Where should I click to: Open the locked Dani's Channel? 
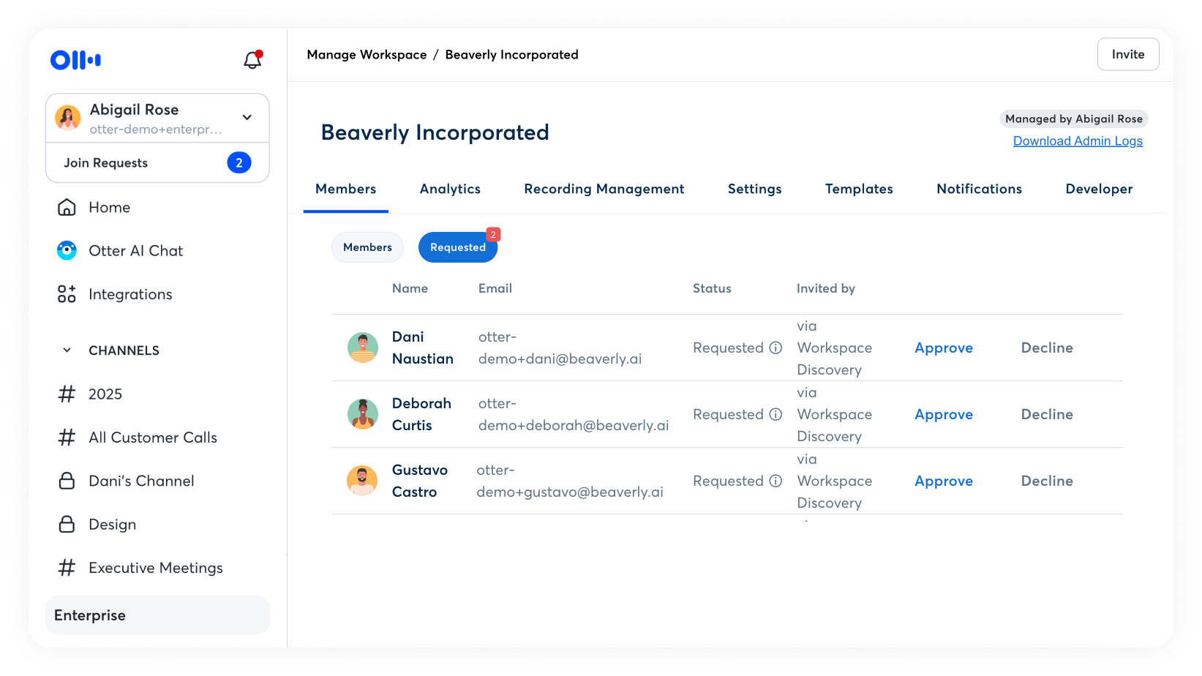click(141, 481)
